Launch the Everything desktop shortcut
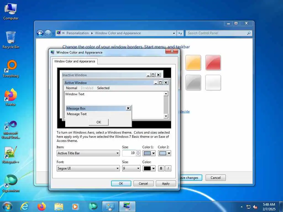283x212 pixels. [x=11, y=69]
